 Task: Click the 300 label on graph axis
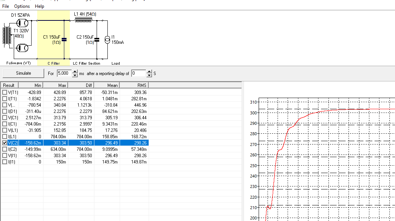point(253,113)
